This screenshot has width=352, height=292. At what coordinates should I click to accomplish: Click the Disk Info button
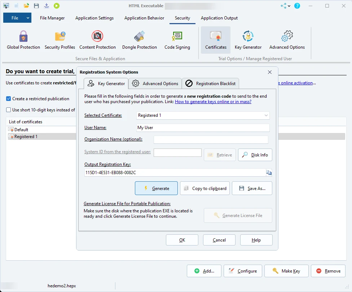point(255,155)
